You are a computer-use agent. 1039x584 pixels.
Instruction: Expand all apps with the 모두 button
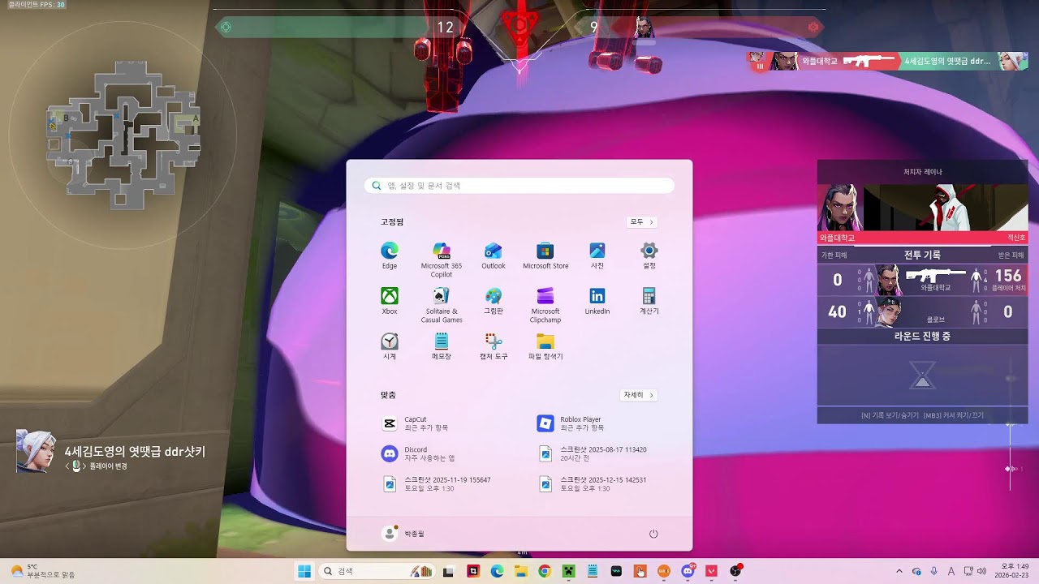click(x=641, y=221)
